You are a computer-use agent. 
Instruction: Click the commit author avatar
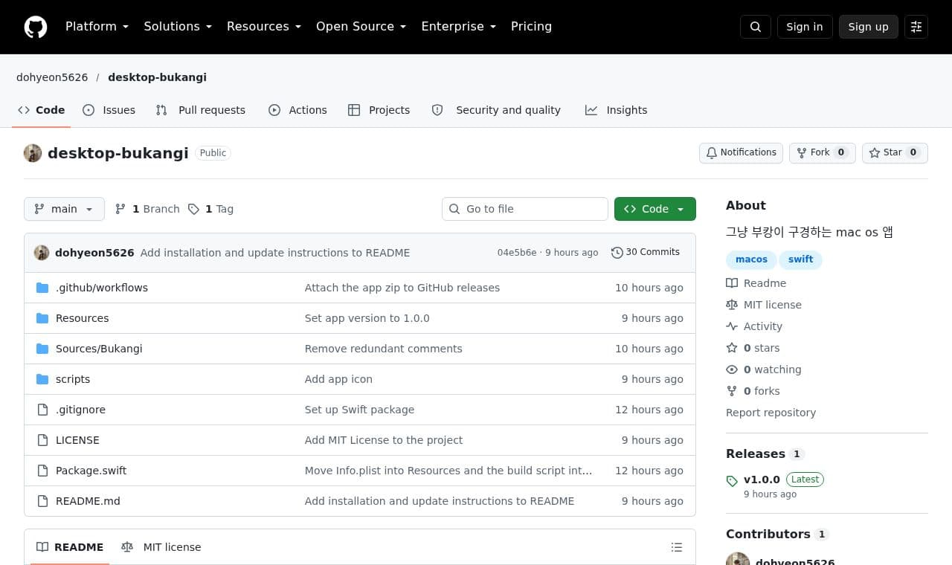tap(42, 253)
